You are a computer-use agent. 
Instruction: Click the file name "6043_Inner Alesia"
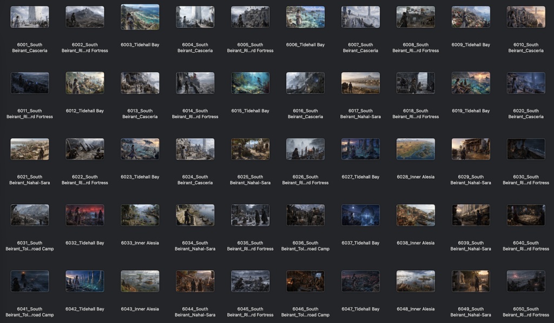coord(140,309)
